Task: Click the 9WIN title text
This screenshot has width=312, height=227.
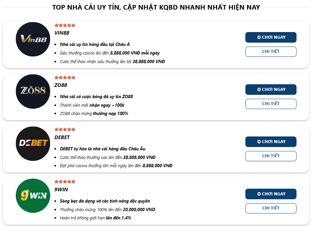Action: click(61, 190)
